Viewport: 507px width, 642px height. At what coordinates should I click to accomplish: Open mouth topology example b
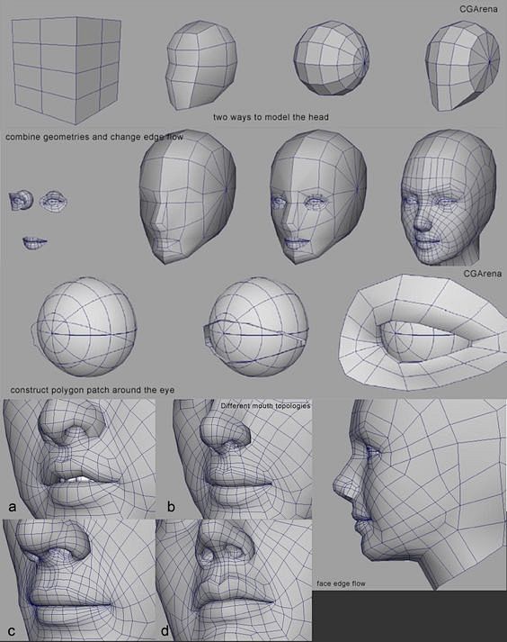[x=243, y=458]
